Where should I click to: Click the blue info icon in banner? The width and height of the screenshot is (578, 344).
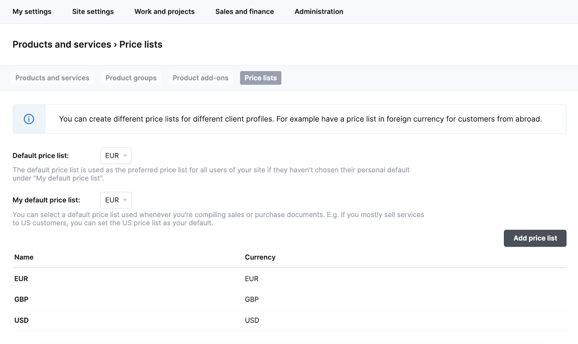[29, 119]
